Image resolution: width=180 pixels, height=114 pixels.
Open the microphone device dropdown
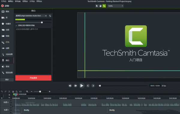click(31, 16)
